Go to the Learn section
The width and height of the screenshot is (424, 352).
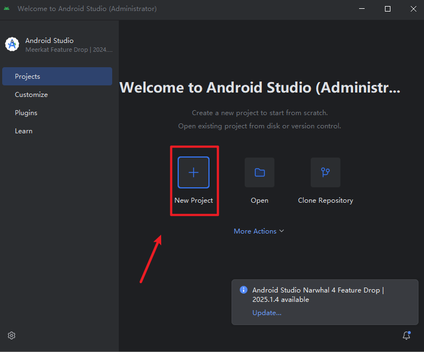click(24, 131)
